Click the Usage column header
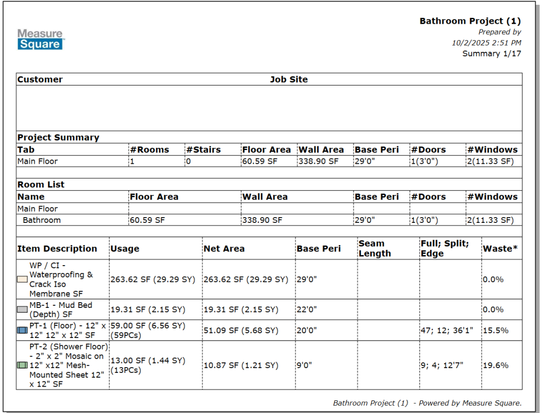This screenshot has width=542, height=413. coord(124,249)
